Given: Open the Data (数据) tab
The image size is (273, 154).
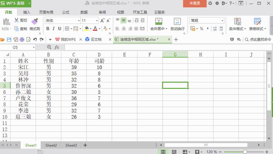Looking at the screenshot, I should [84, 12].
